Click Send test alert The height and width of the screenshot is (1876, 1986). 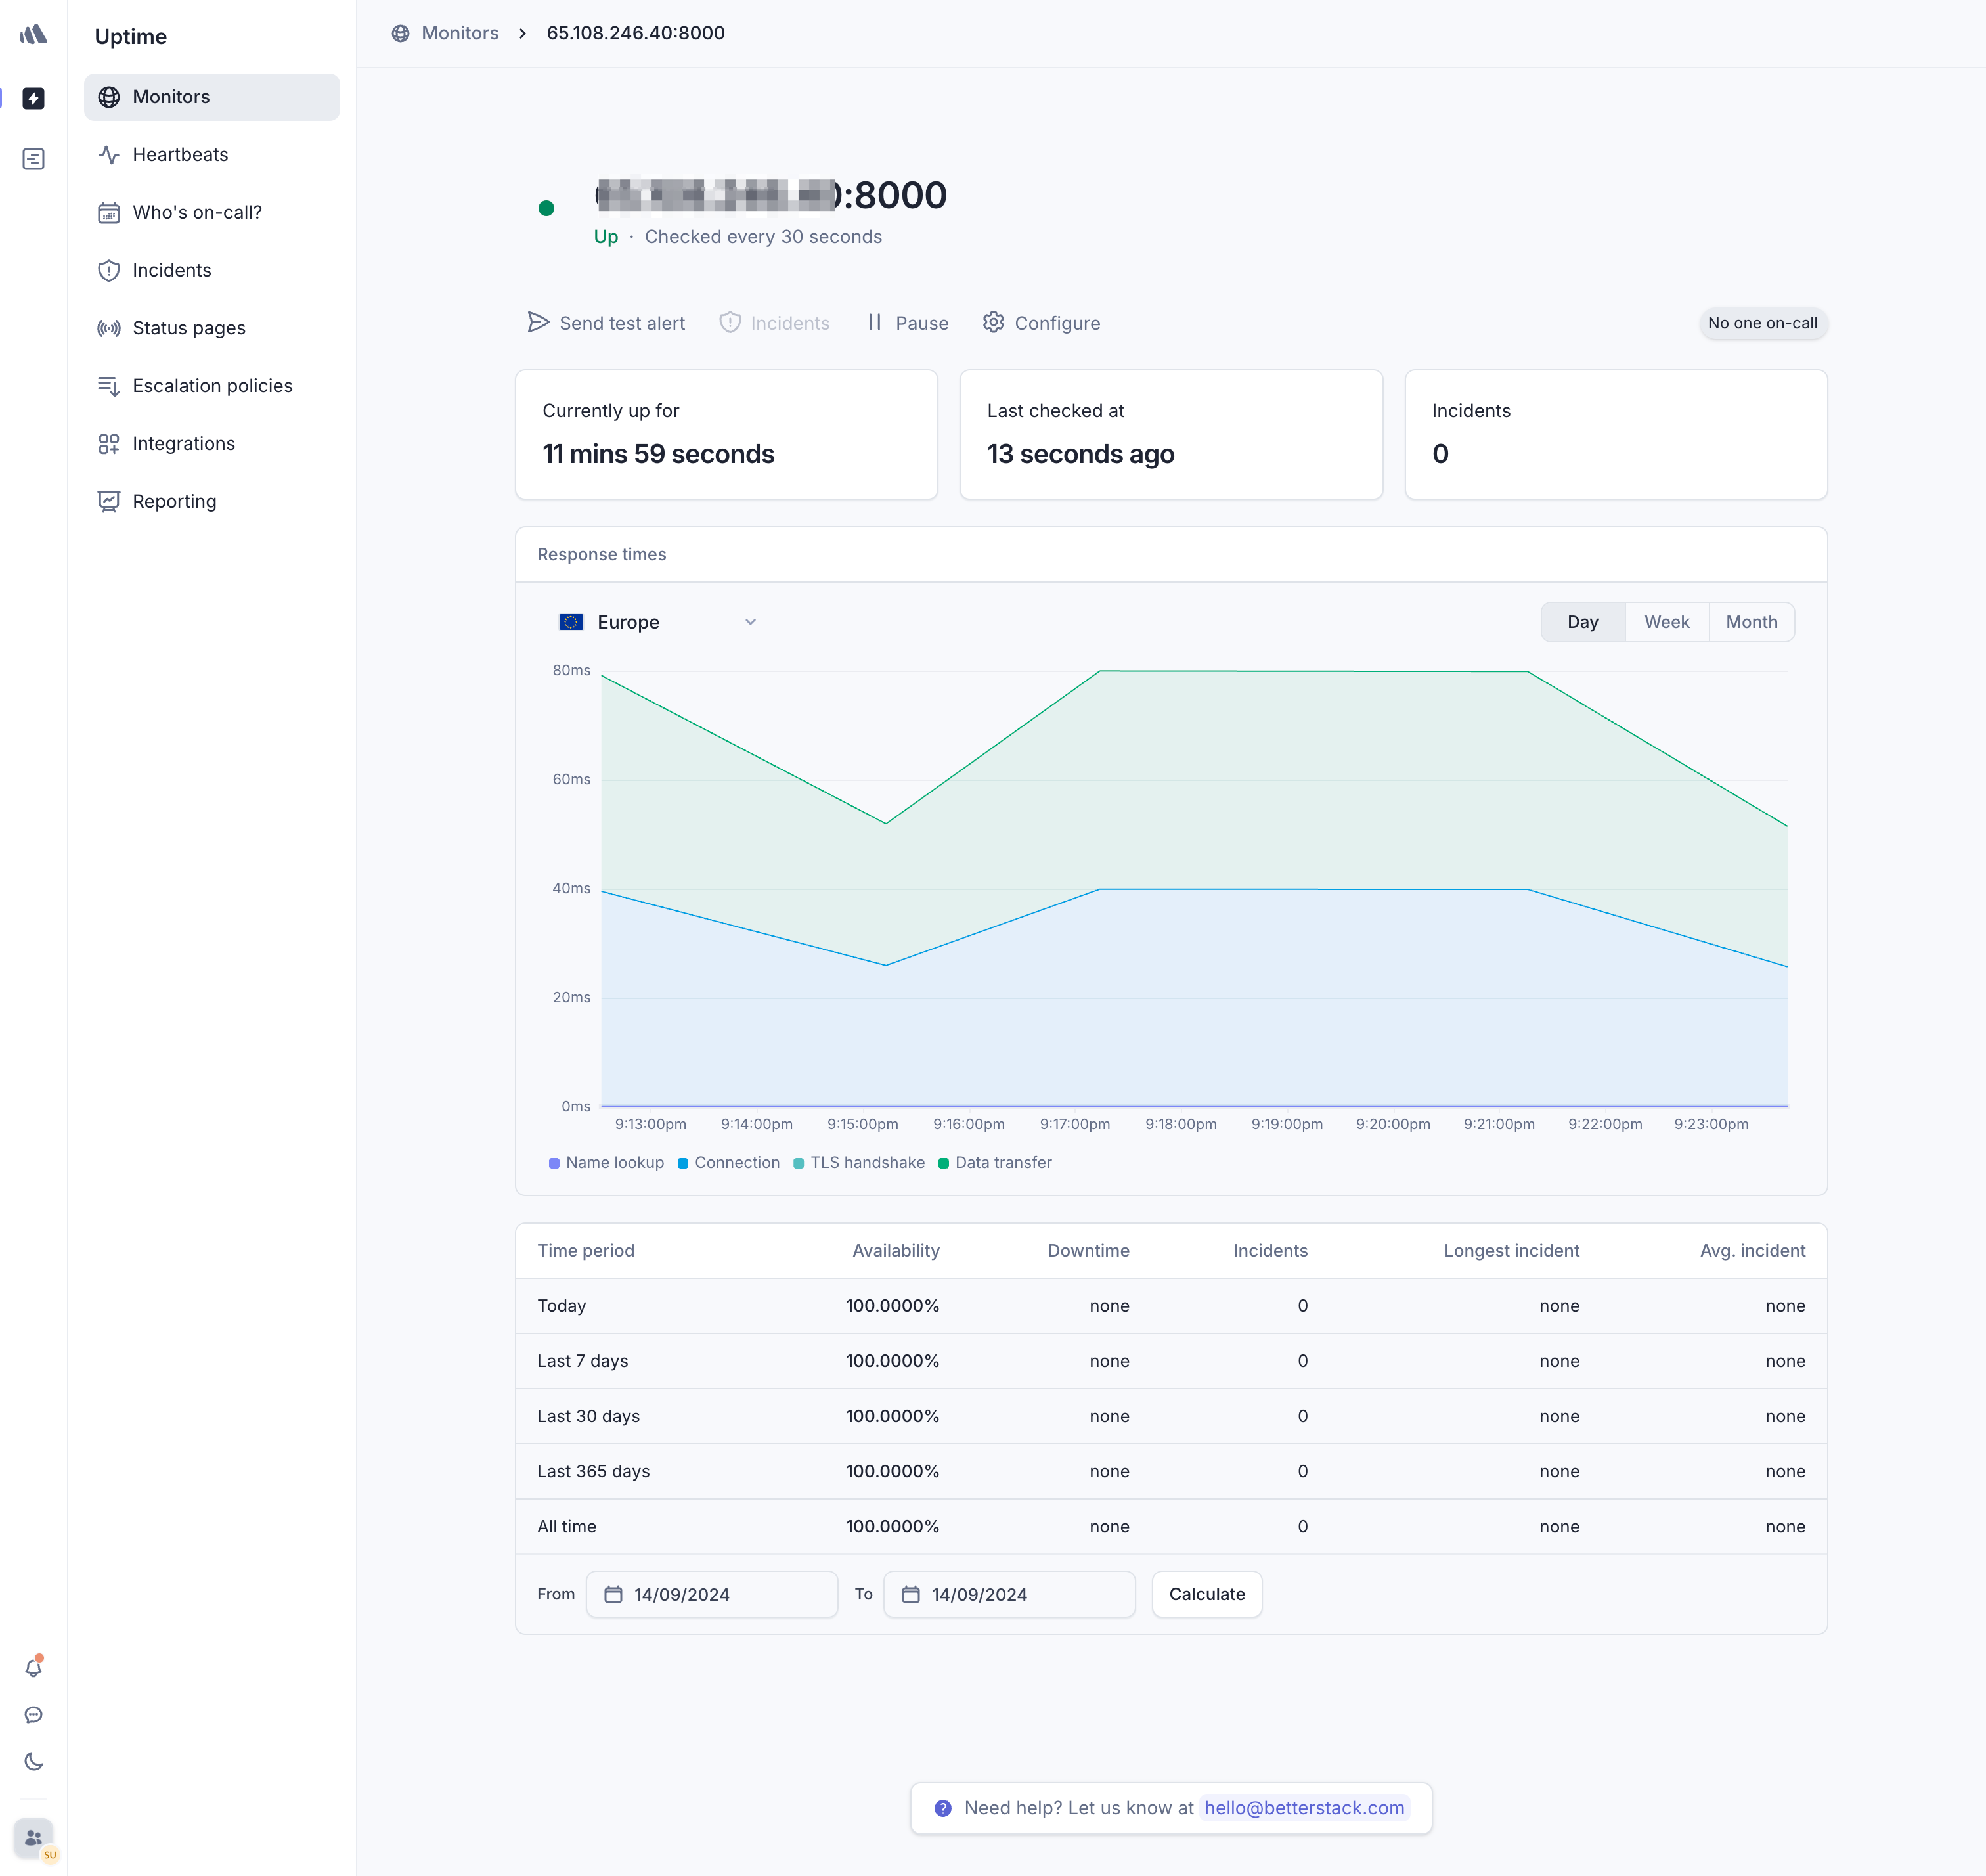tap(605, 323)
